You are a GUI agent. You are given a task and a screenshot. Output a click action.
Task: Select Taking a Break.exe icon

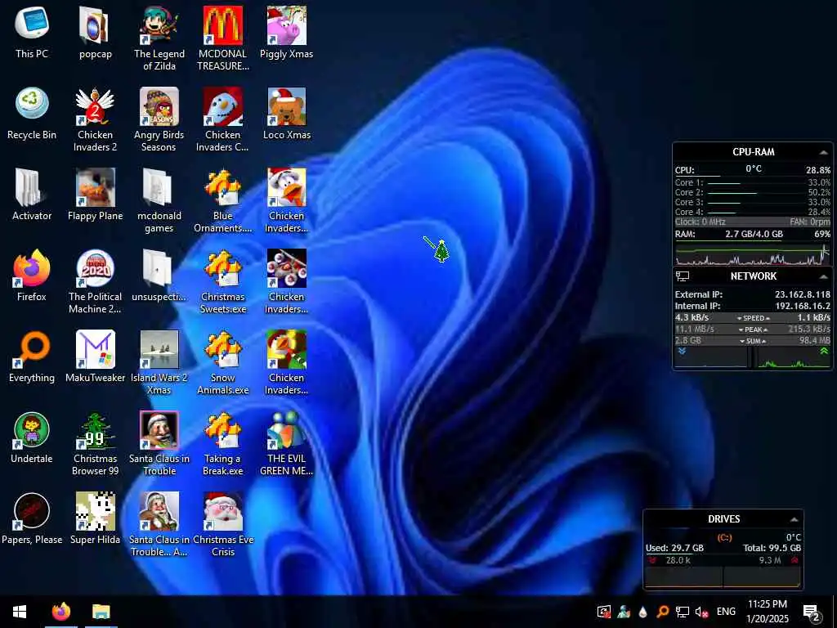pos(222,444)
